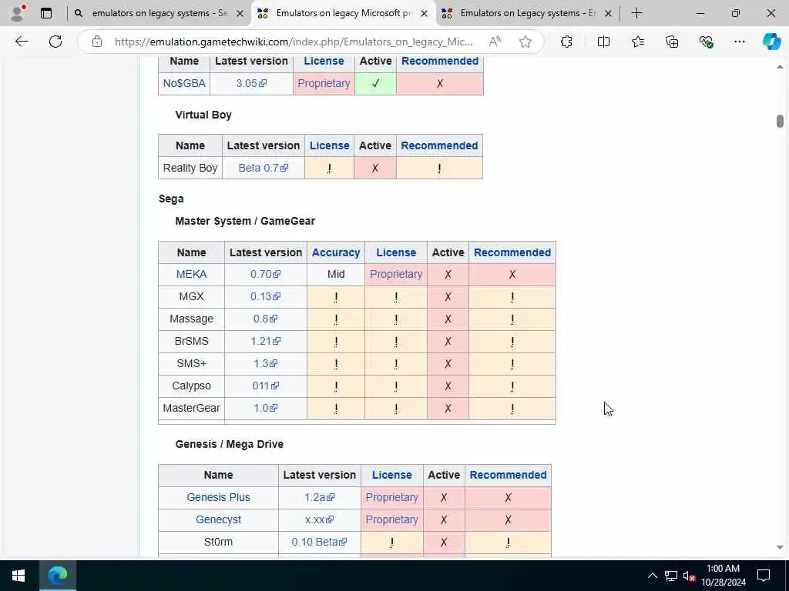Viewport: 789px width, 591px height.
Task: Open the MGX 0.13 version link
Action: (265, 296)
